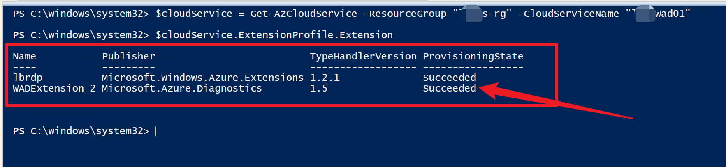Screen dimensions: 726x167
Task: Click the $cloudService.ExtensionProfile.Extension command text
Action: [274, 35]
